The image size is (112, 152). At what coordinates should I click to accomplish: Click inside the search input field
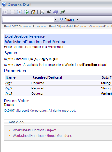28,20
